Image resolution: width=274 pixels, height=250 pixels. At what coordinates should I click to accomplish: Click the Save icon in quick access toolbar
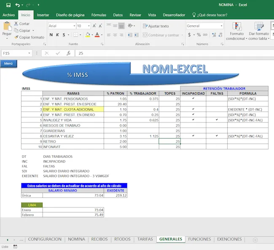[8, 5]
